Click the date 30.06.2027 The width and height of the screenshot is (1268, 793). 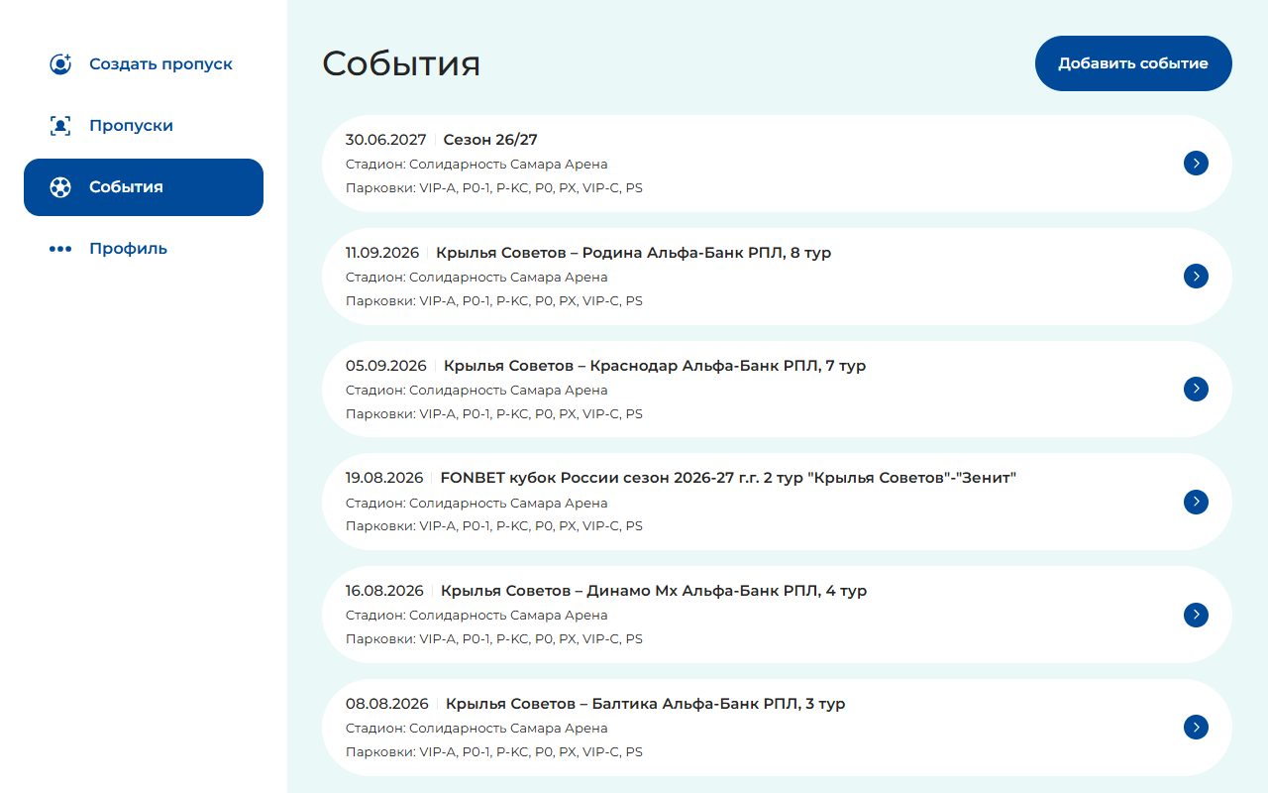point(385,140)
